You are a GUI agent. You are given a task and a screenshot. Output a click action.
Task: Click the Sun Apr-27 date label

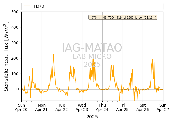click(163, 107)
